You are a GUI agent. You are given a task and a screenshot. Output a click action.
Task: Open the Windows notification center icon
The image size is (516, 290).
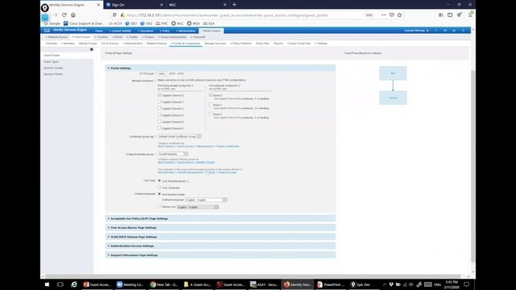[466, 284]
